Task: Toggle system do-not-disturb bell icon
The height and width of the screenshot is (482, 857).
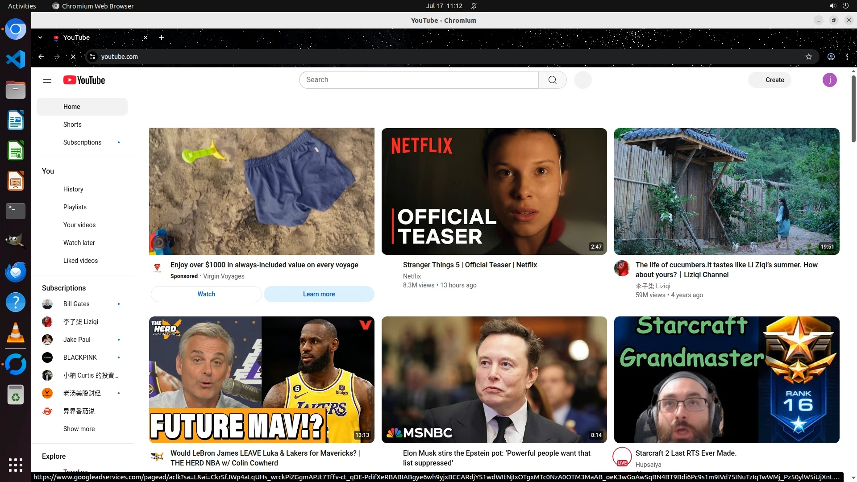Action: point(474,6)
